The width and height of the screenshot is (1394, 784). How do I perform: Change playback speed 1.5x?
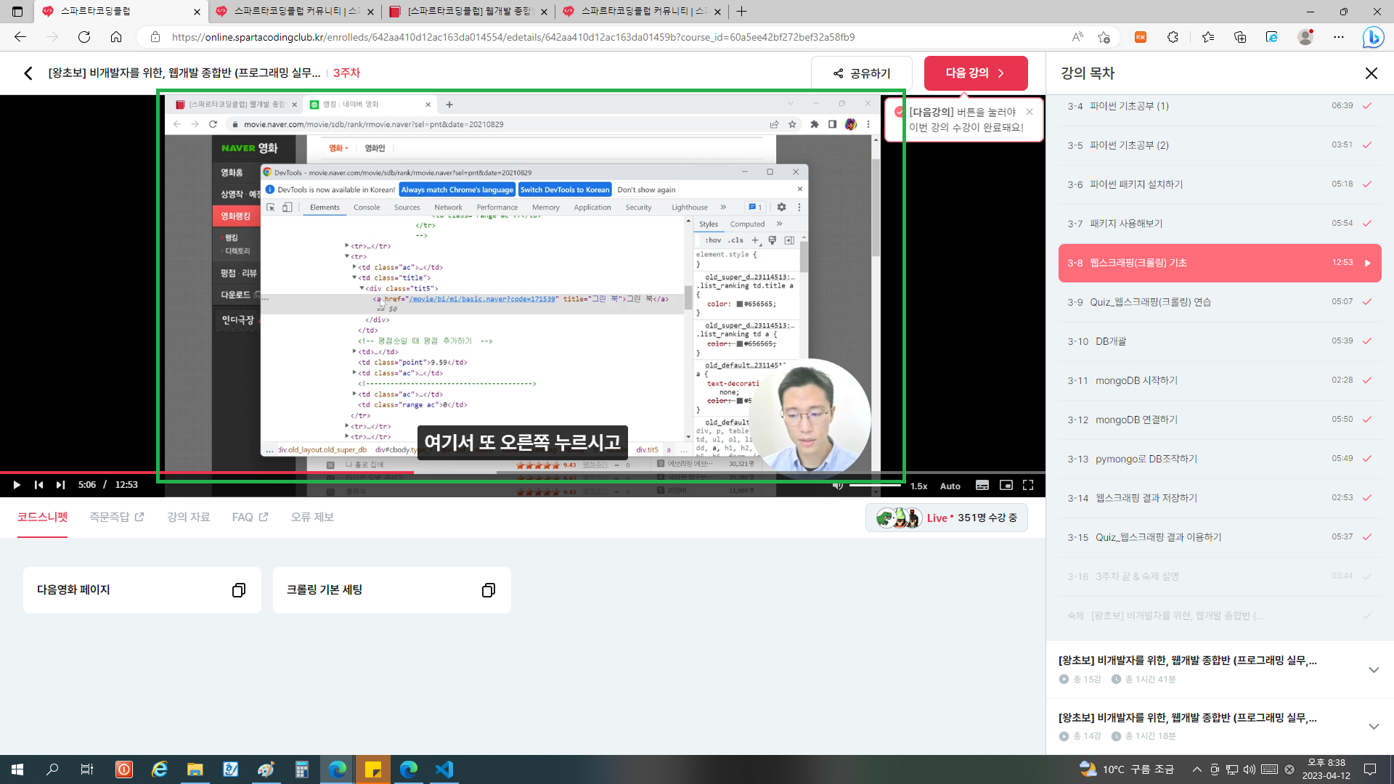919,486
